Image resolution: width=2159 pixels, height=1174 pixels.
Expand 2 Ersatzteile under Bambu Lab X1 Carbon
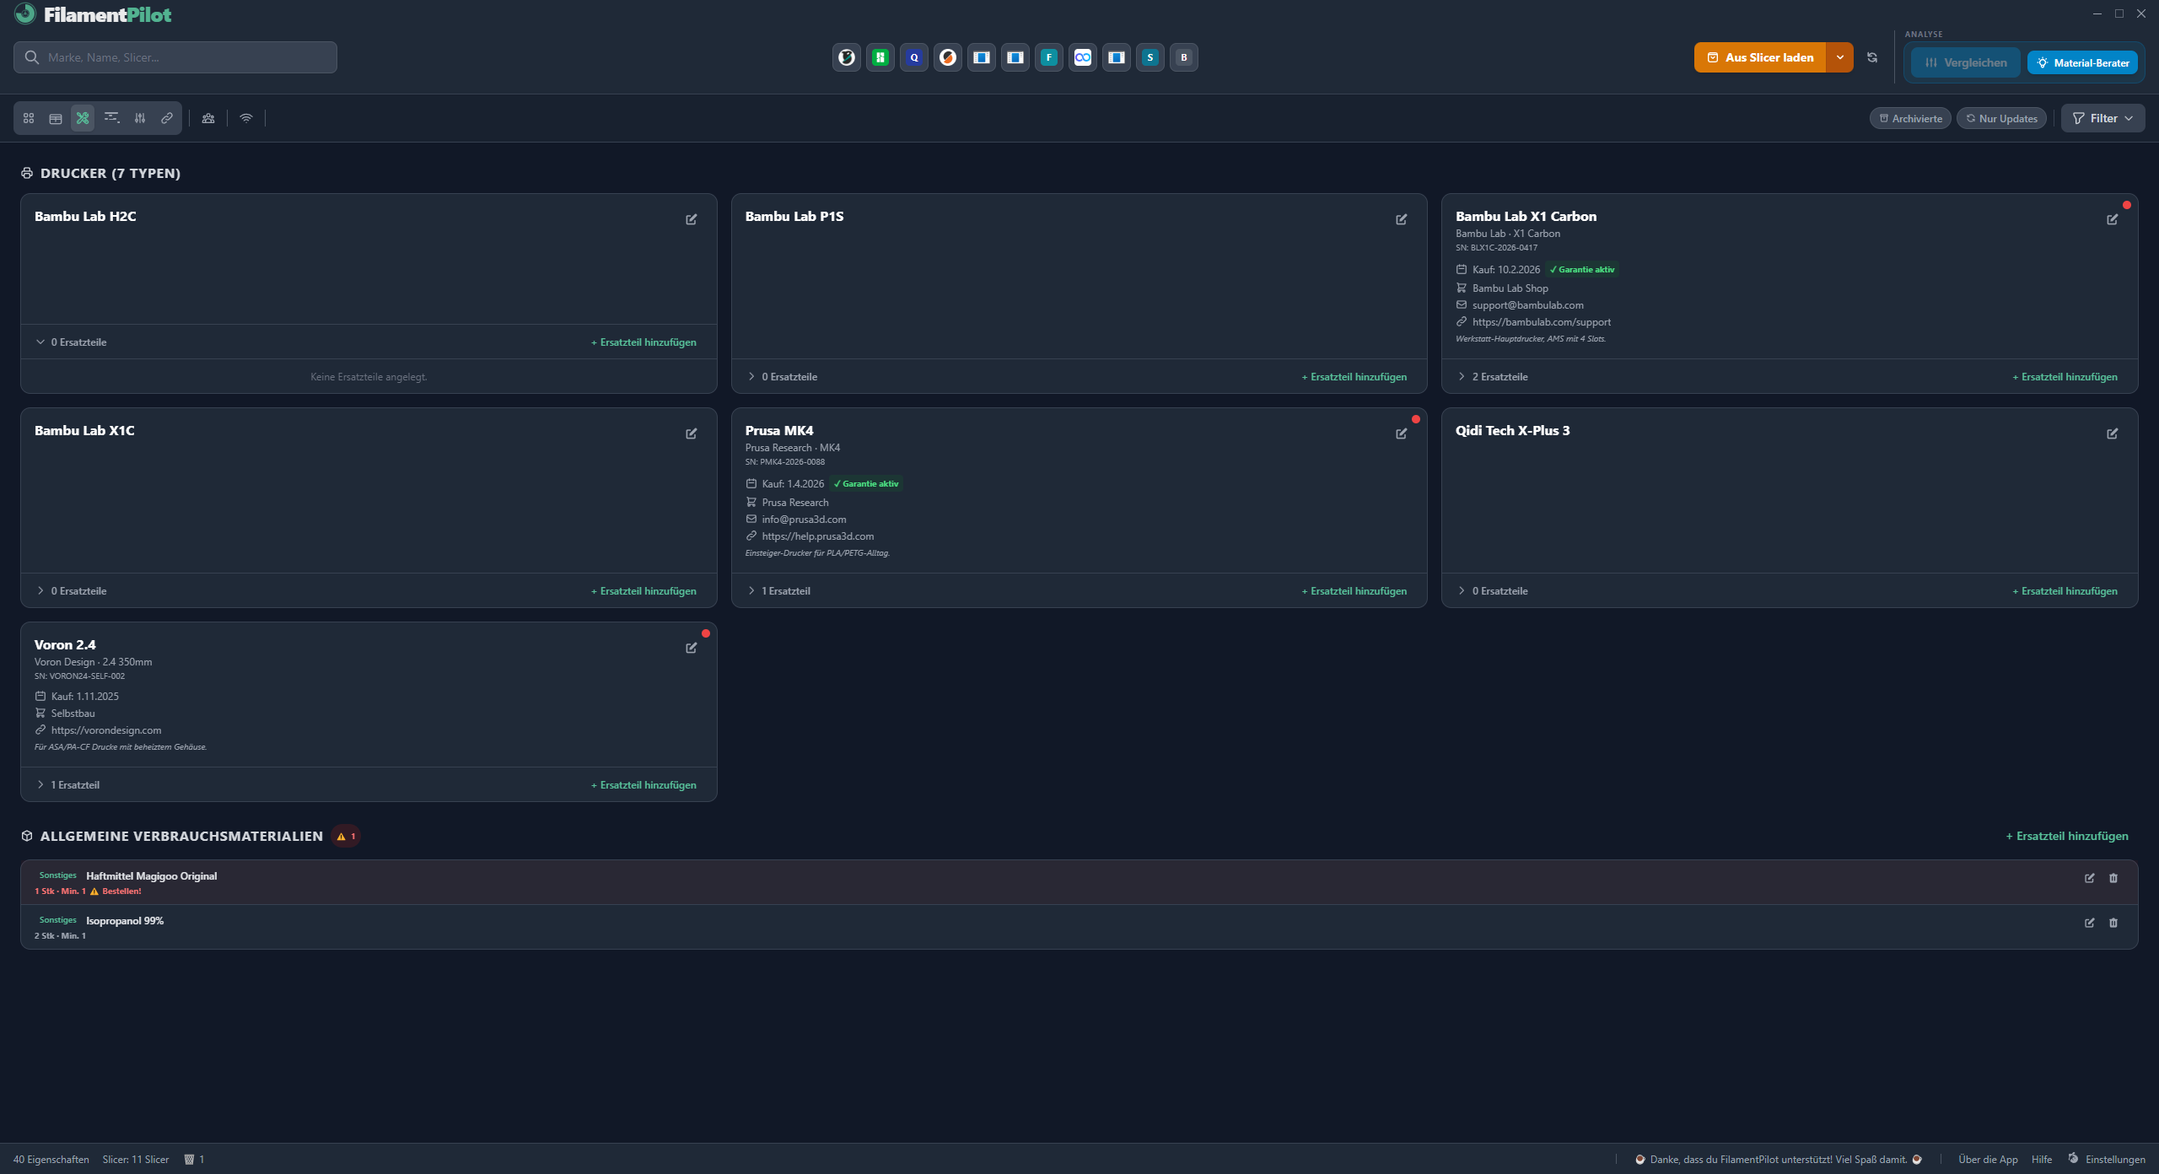pyautogui.click(x=1493, y=377)
